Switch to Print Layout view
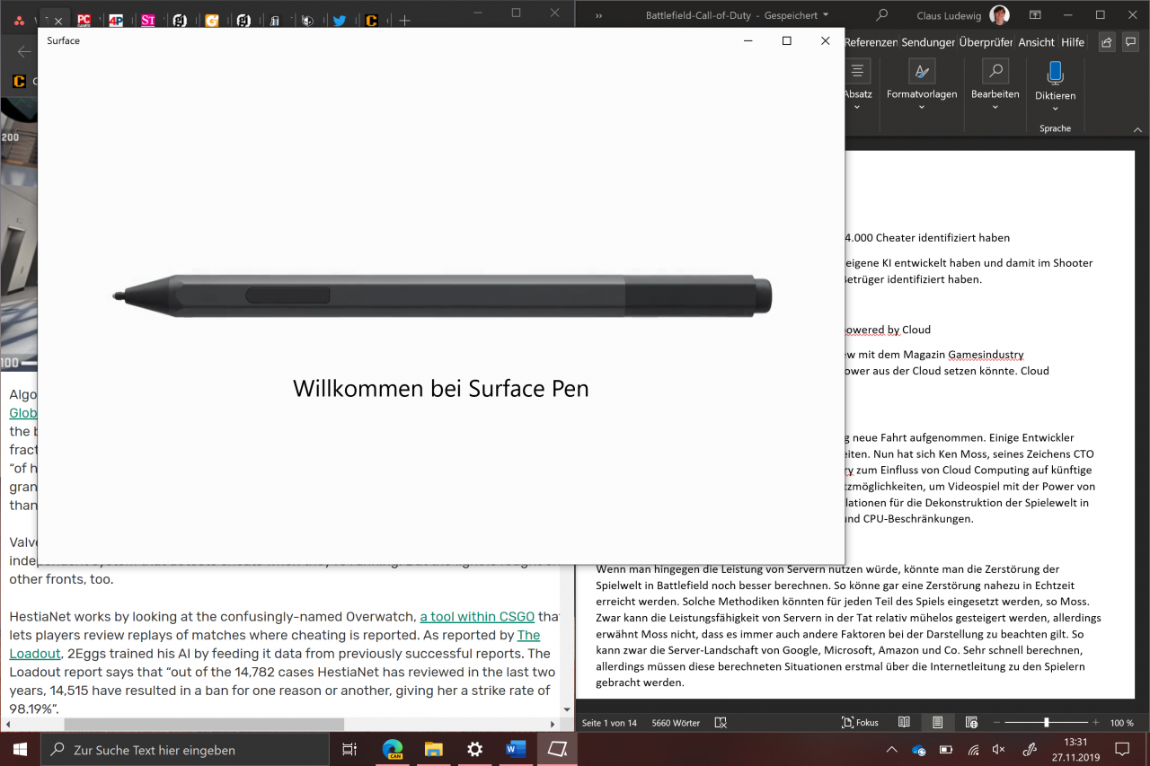 (937, 722)
